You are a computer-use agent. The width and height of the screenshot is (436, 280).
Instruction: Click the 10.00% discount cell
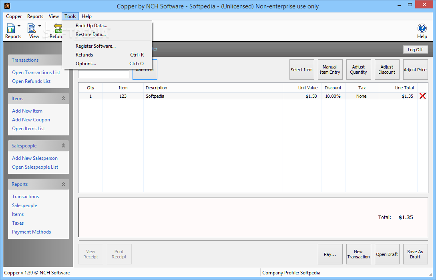tap(333, 96)
